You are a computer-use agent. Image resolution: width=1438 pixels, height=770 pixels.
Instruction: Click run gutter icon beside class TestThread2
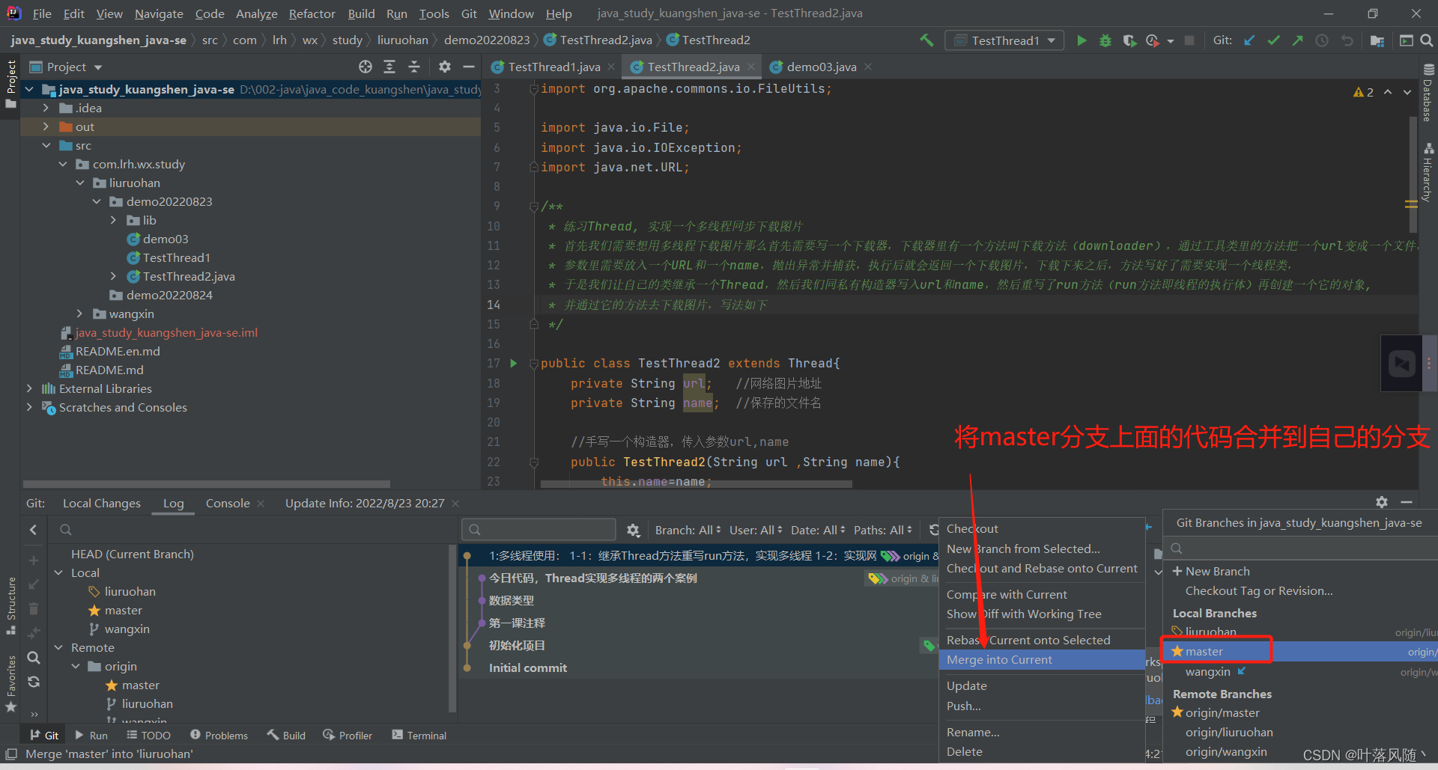tap(514, 363)
